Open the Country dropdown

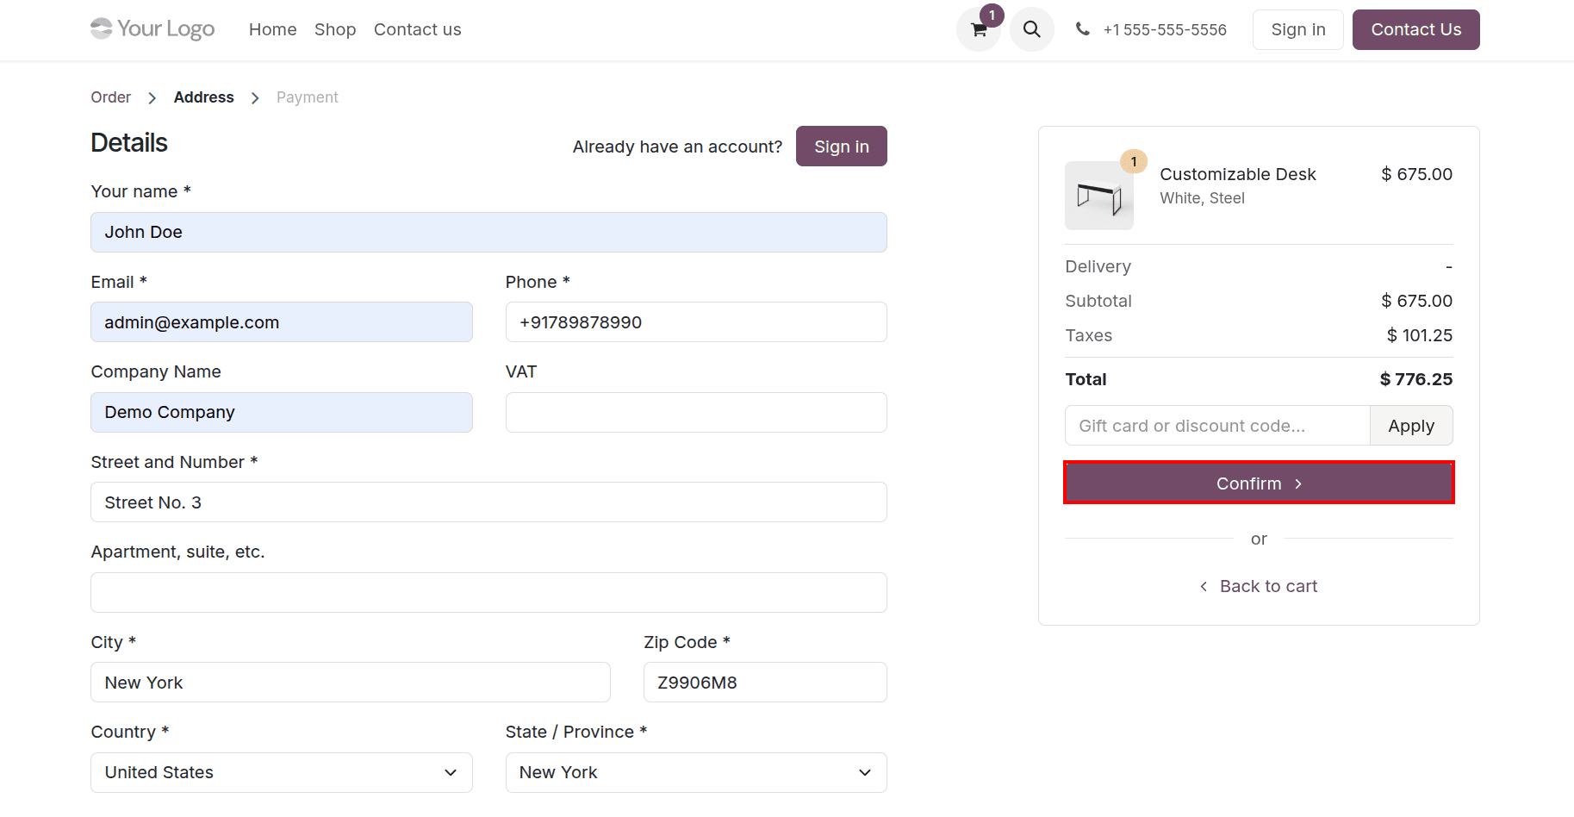pos(281,772)
